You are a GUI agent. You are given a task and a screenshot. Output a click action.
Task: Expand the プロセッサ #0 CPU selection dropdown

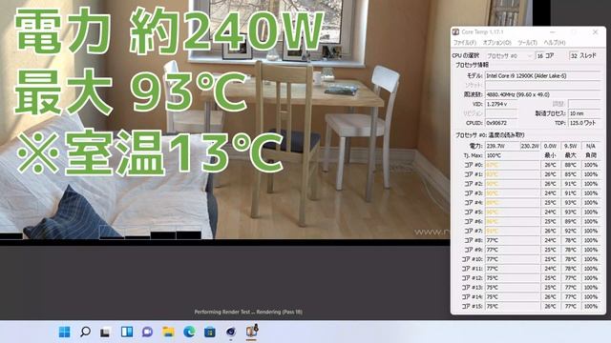(509, 56)
